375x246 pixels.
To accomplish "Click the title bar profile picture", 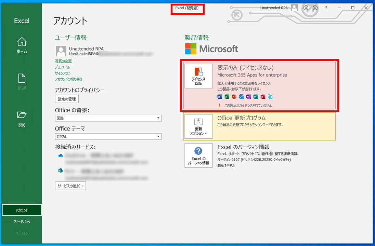I will tap(294, 8).
